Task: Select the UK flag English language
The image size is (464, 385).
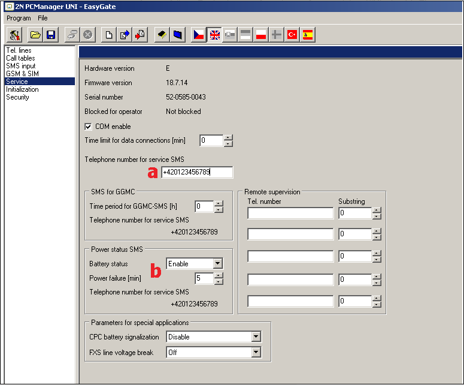Action: point(214,35)
